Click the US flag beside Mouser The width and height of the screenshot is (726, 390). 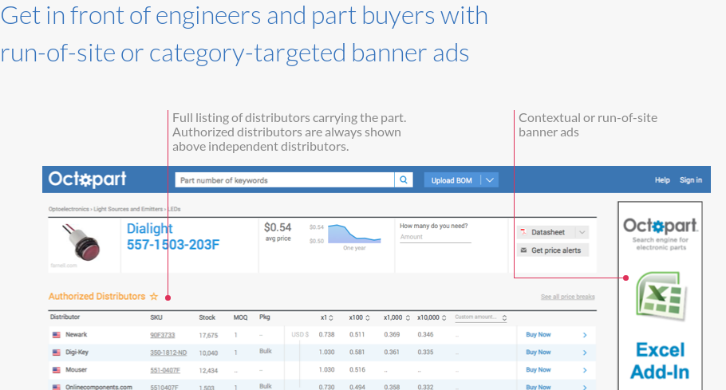(57, 370)
